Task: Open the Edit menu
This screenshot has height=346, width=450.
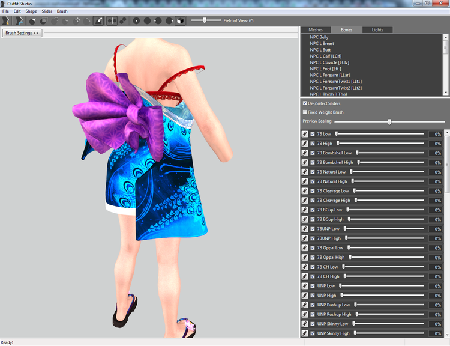Action: 17,11
